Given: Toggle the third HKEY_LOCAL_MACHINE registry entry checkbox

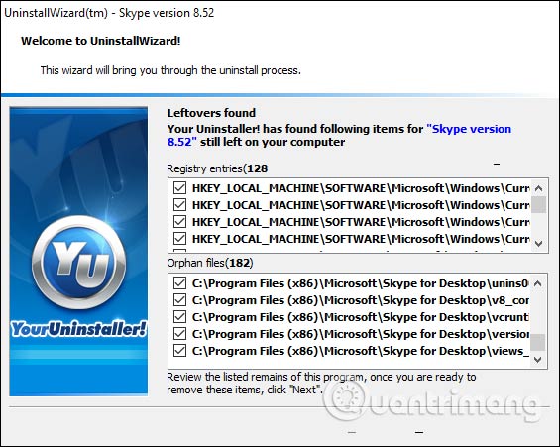Looking at the screenshot, I should click(x=179, y=222).
